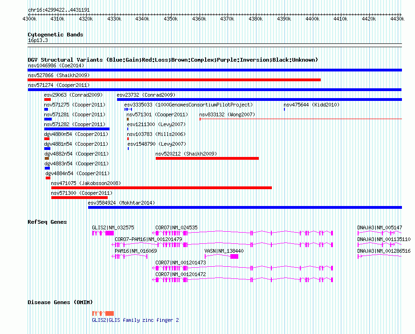
Task: Open DNAJA3|NM_001286516 gene label
Action: (384, 251)
